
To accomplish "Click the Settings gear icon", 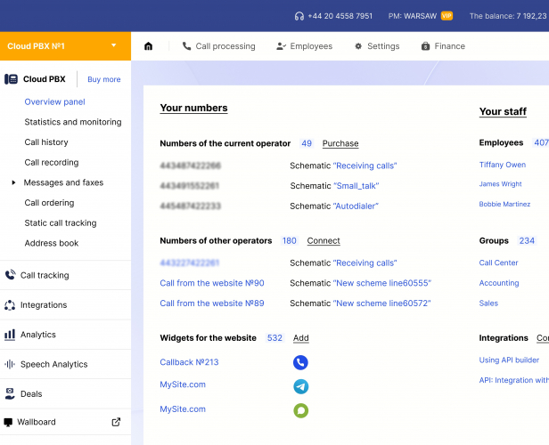I will pyautogui.click(x=358, y=46).
